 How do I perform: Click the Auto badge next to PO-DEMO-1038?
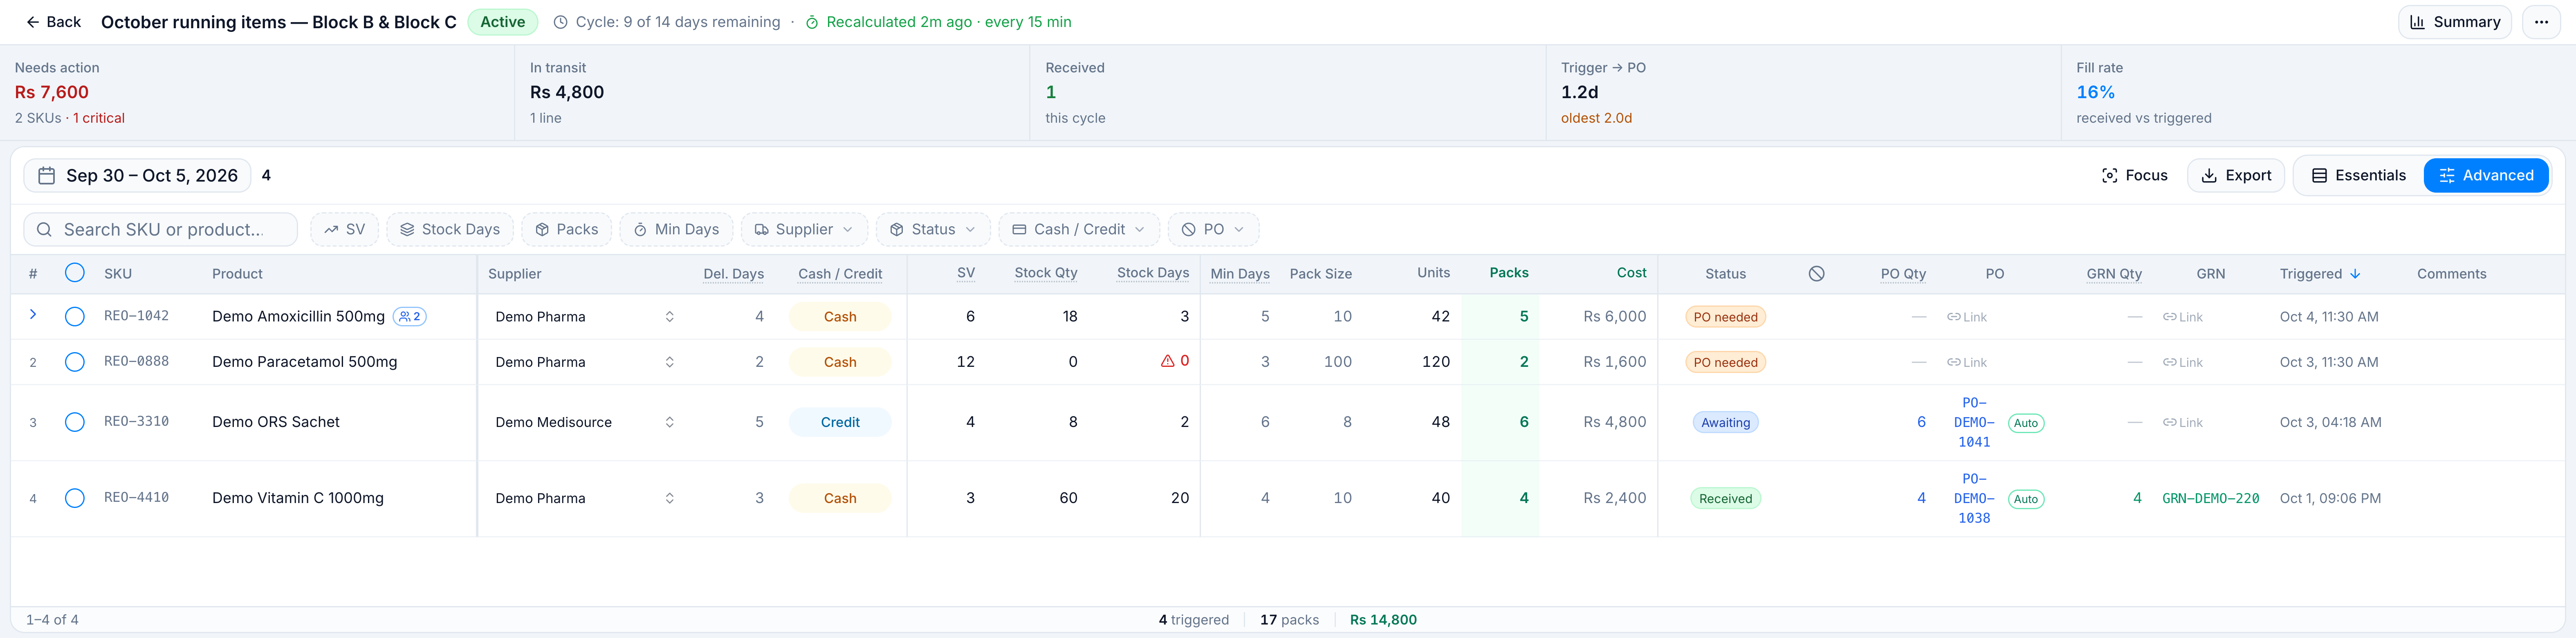(x=2026, y=499)
